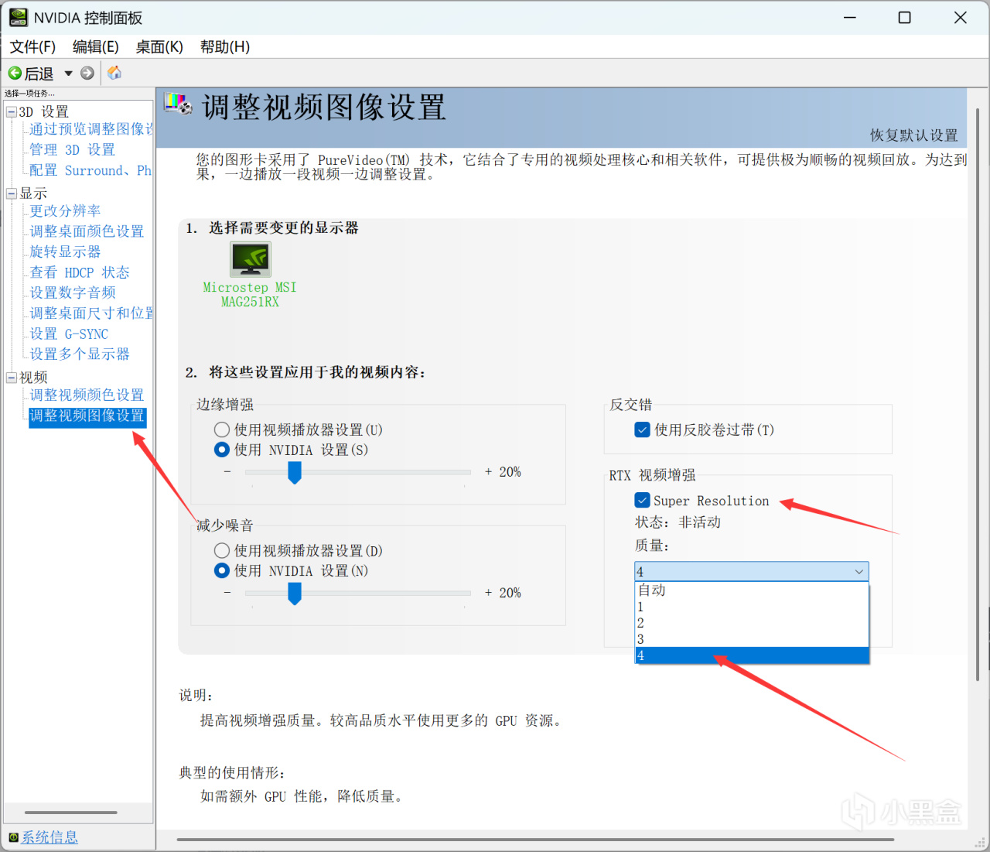Select 自动 in the quality list
This screenshot has height=852, width=990.
click(x=752, y=590)
